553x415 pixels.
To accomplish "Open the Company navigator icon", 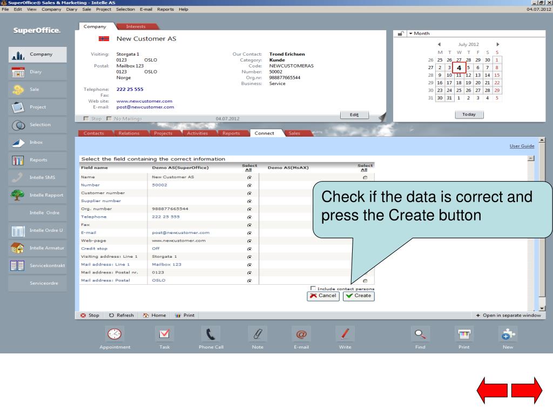I will [x=18, y=55].
